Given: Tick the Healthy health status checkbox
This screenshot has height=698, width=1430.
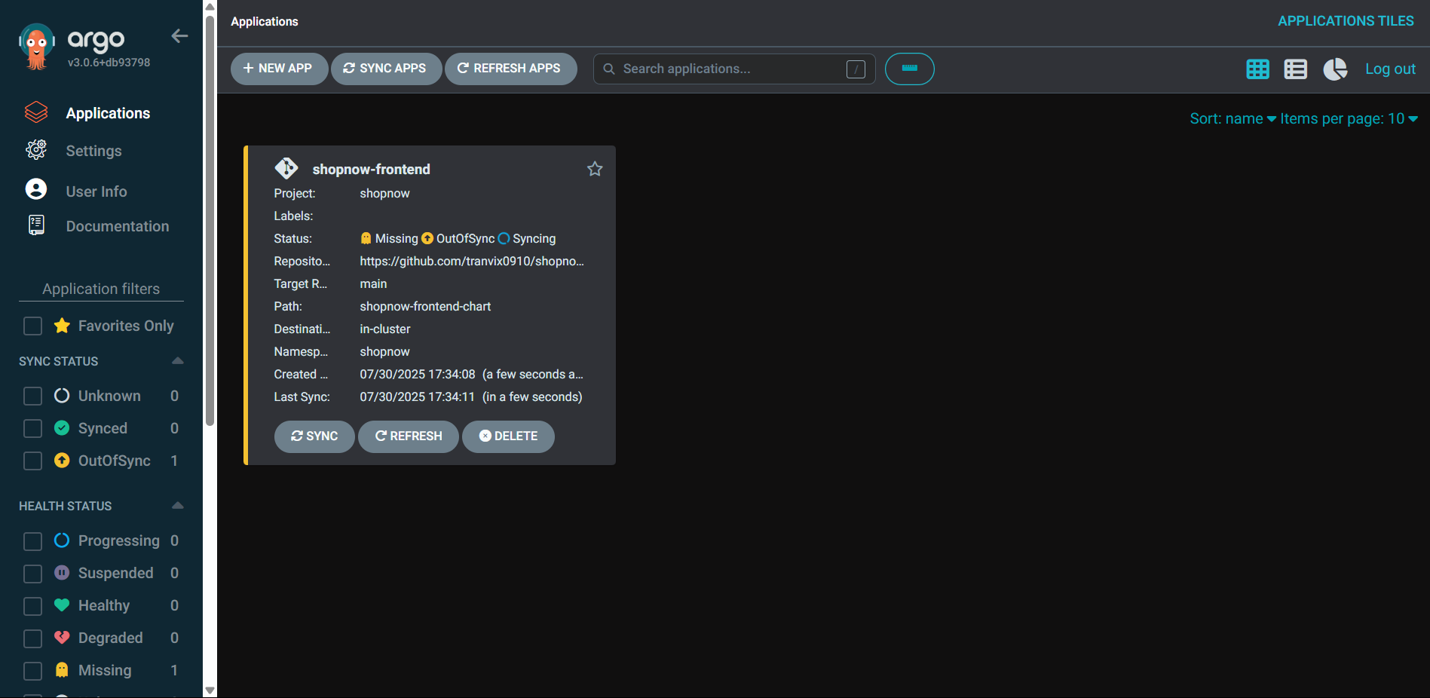Looking at the screenshot, I should tap(33, 606).
